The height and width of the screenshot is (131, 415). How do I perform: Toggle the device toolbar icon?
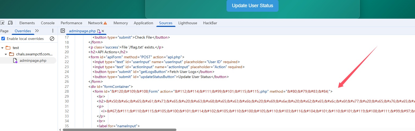click(10, 23)
